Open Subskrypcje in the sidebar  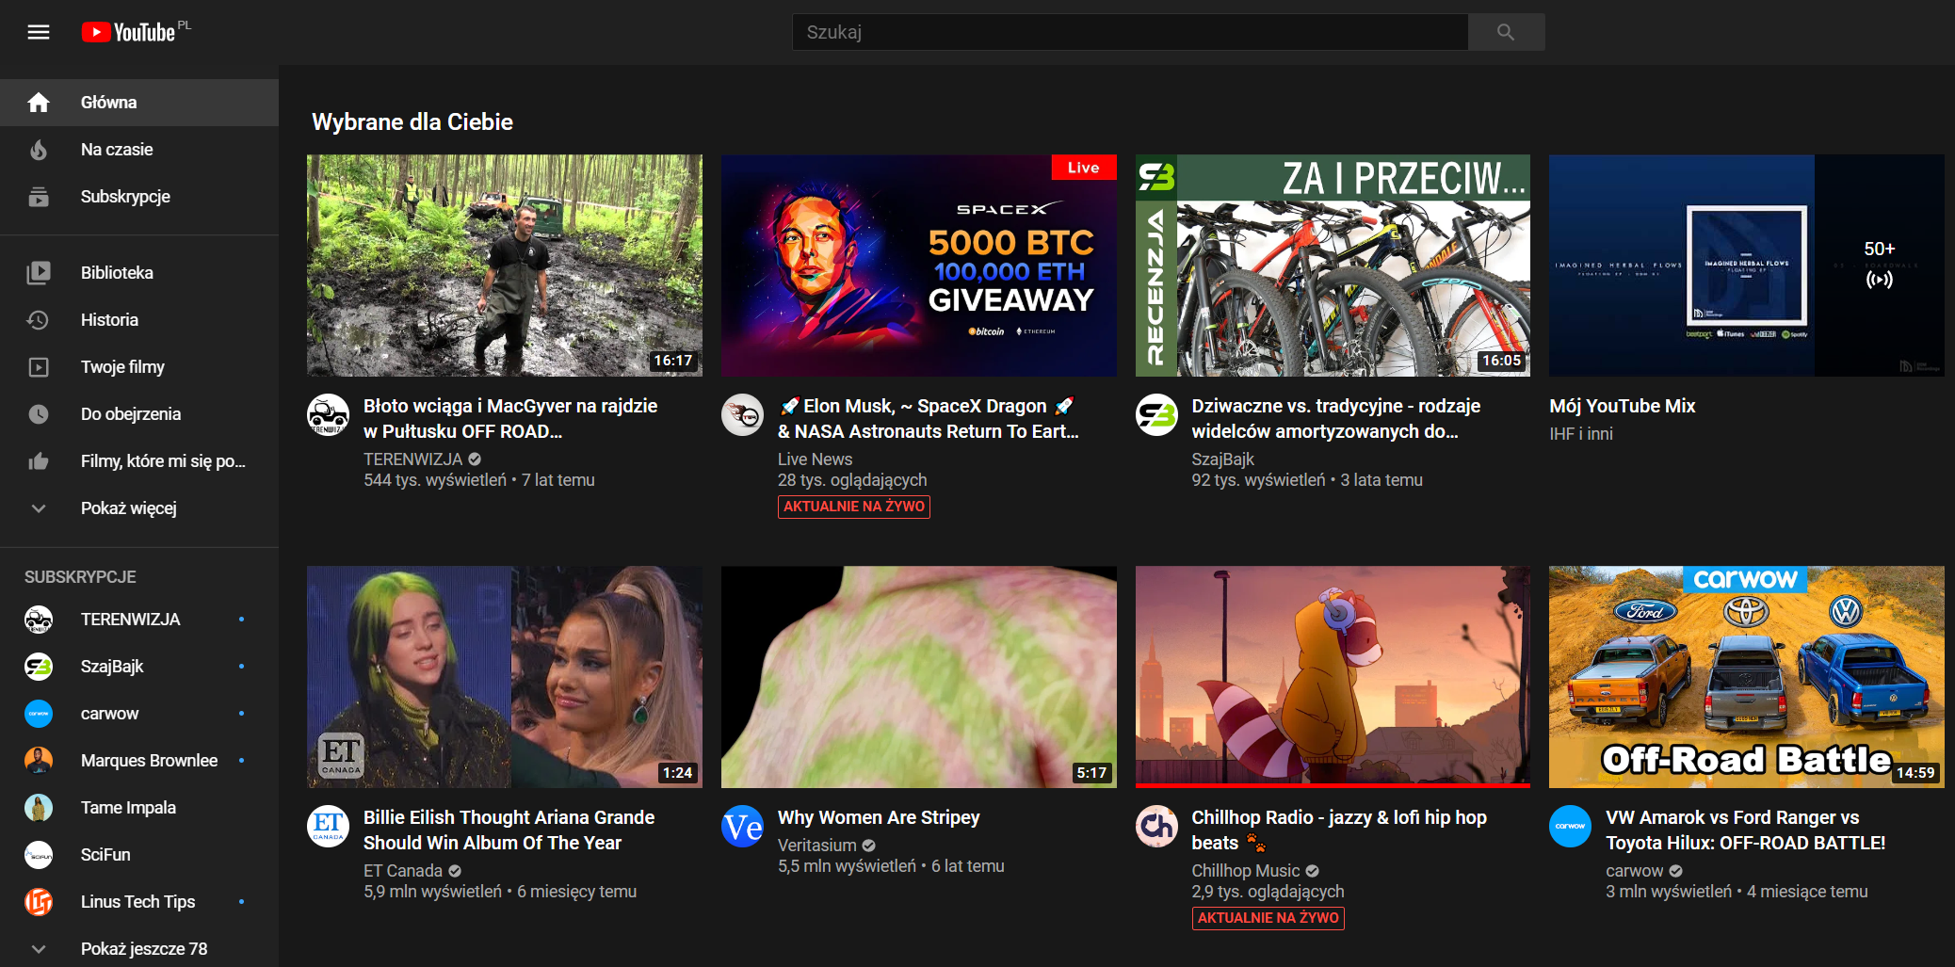click(139, 197)
